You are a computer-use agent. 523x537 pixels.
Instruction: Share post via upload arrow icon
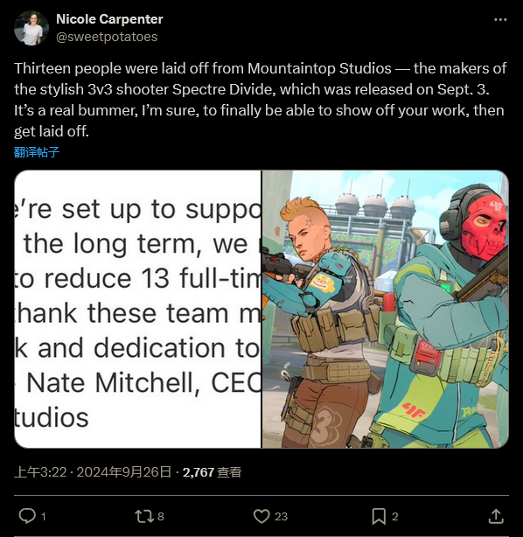pyautogui.click(x=496, y=516)
